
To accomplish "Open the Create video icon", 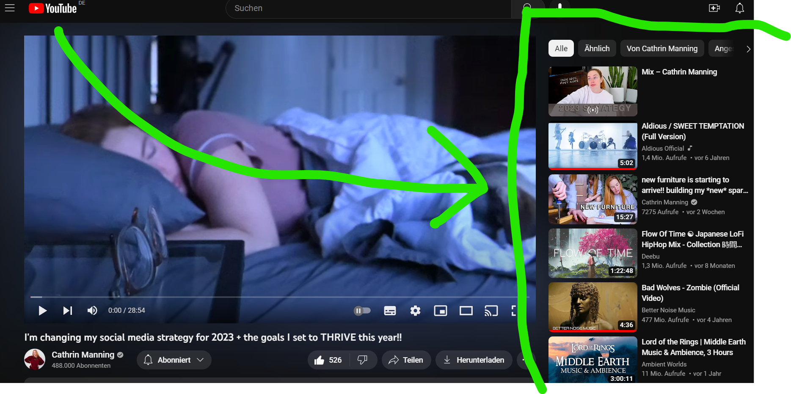I will click(x=714, y=8).
